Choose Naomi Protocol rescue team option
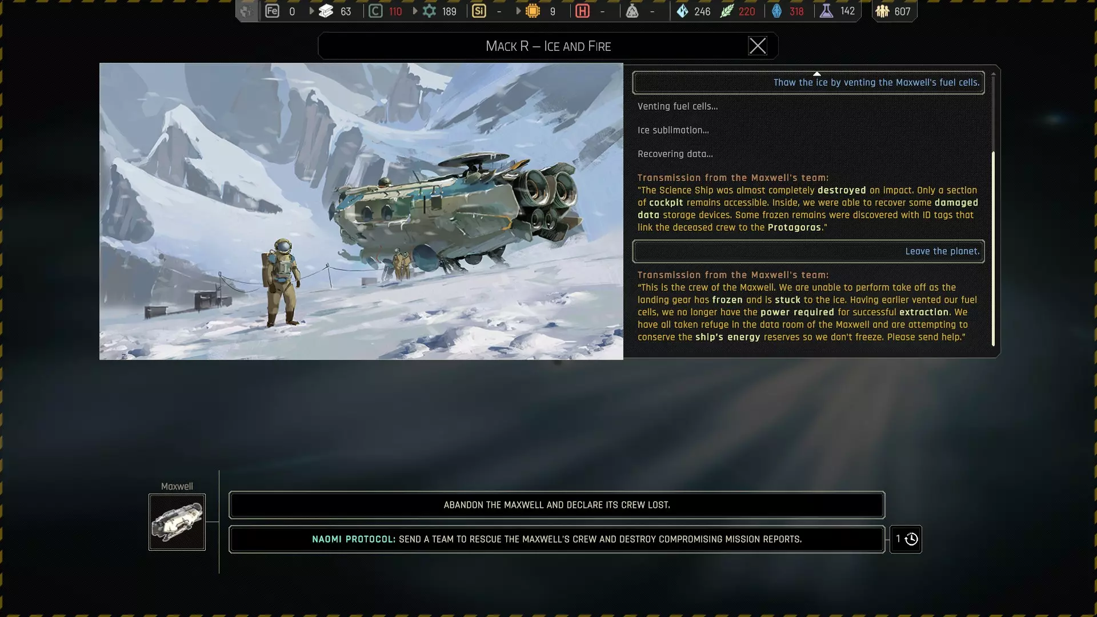 [x=556, y=539]
